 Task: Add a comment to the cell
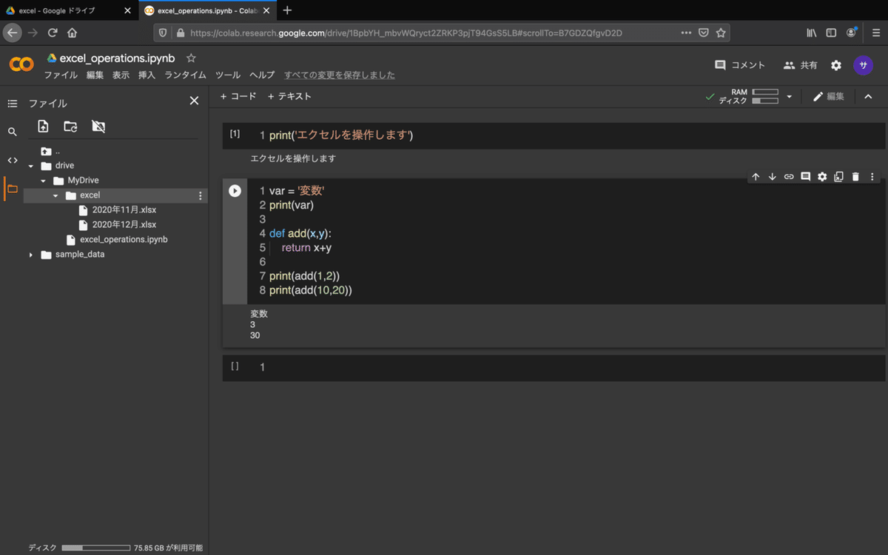[x=805, y=177]
